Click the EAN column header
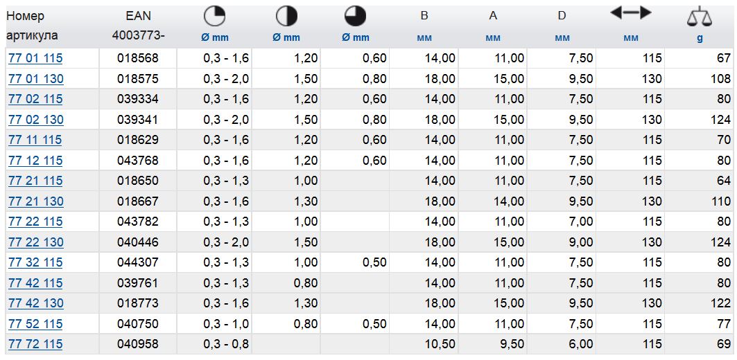 coord(138,16)
